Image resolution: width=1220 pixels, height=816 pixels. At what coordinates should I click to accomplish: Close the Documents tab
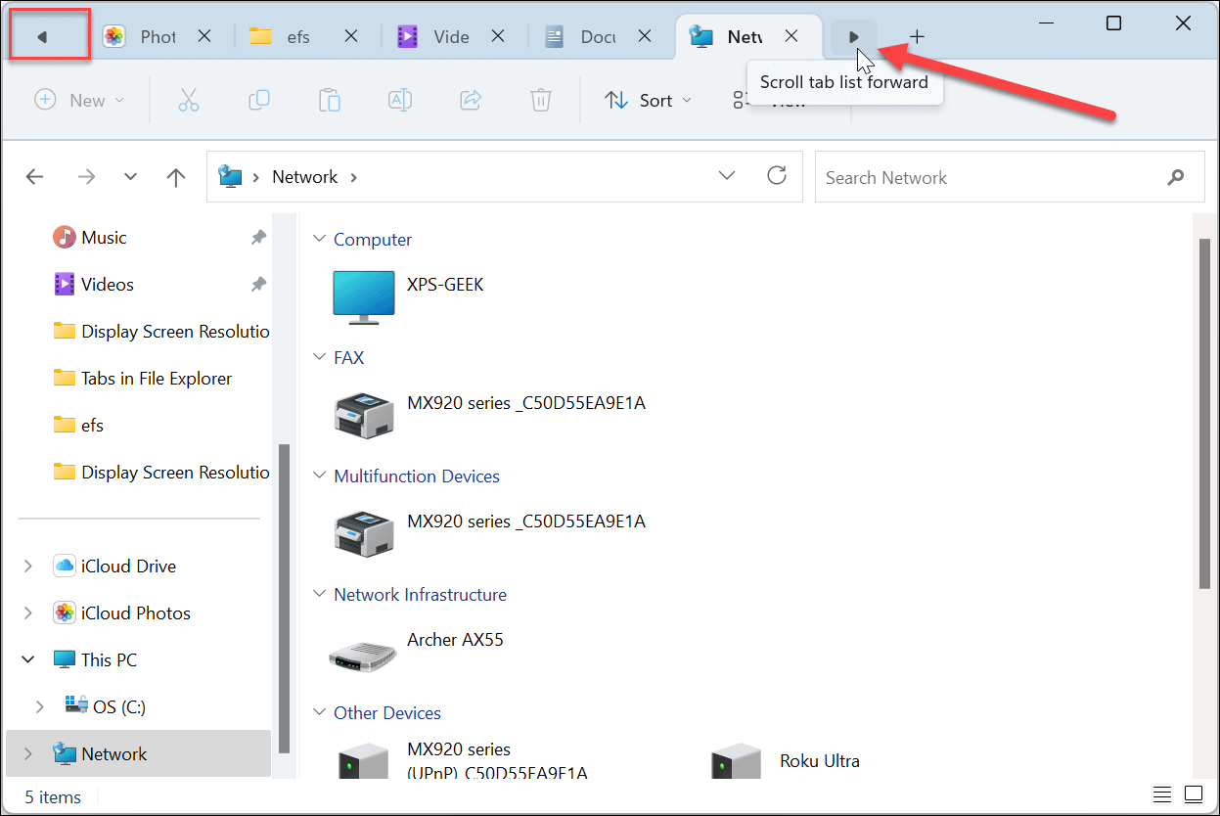click(x=645, y=36)
